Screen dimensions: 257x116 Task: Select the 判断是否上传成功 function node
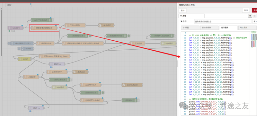tap(92, 100)
